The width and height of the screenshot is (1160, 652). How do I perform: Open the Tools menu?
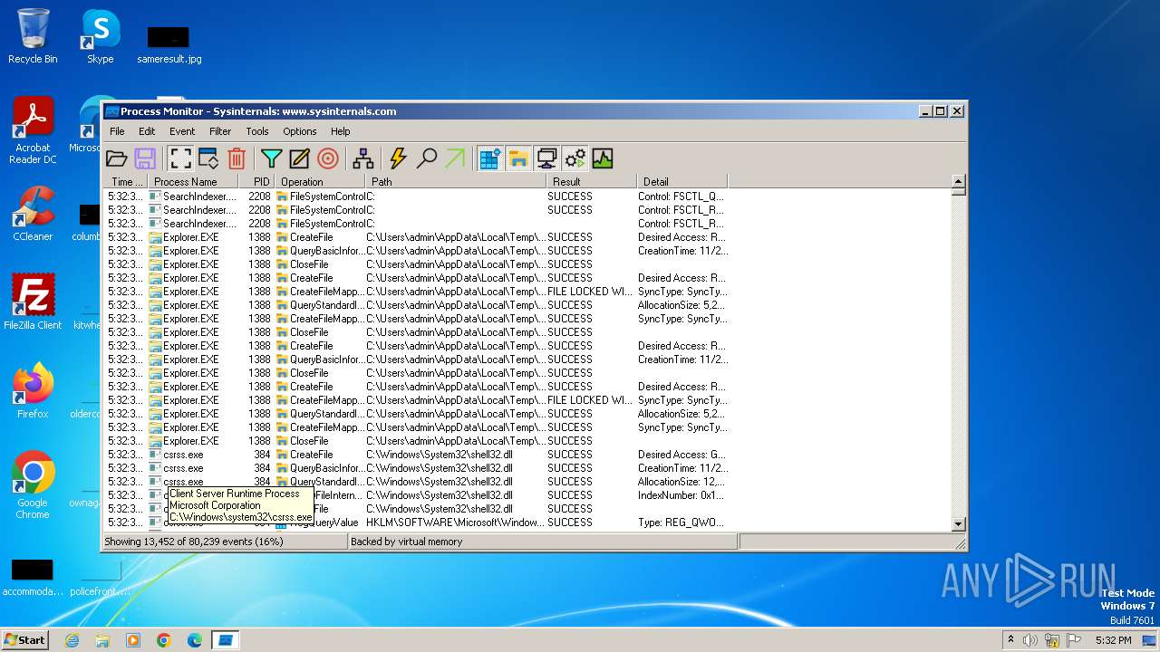257,131
